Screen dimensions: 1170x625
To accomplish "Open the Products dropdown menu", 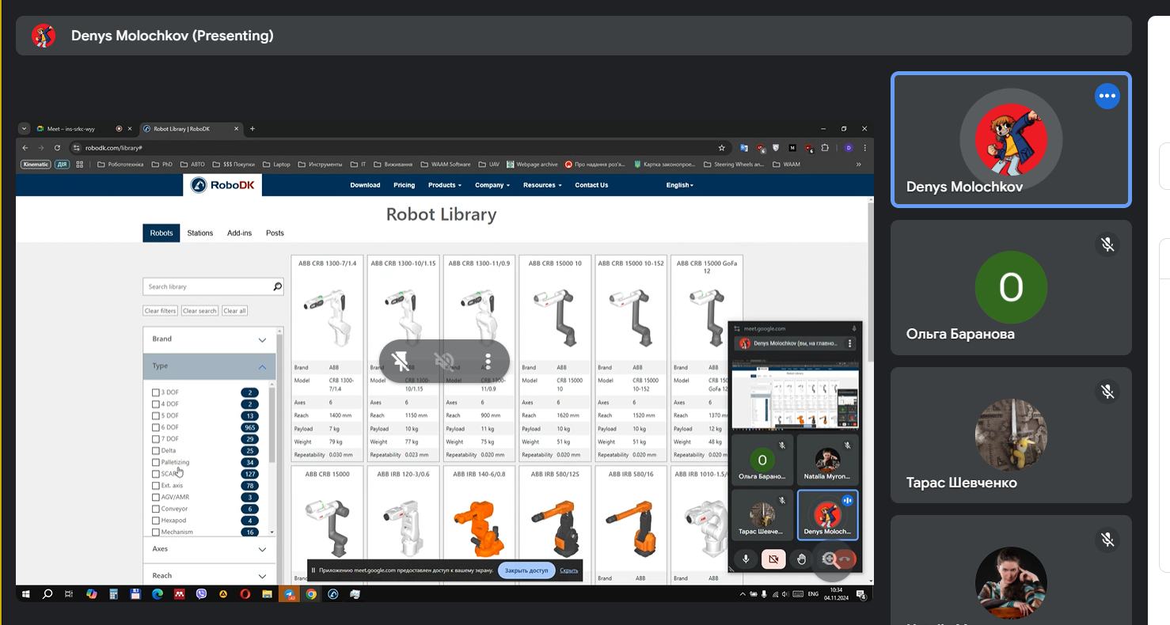I will click(444, 185).
